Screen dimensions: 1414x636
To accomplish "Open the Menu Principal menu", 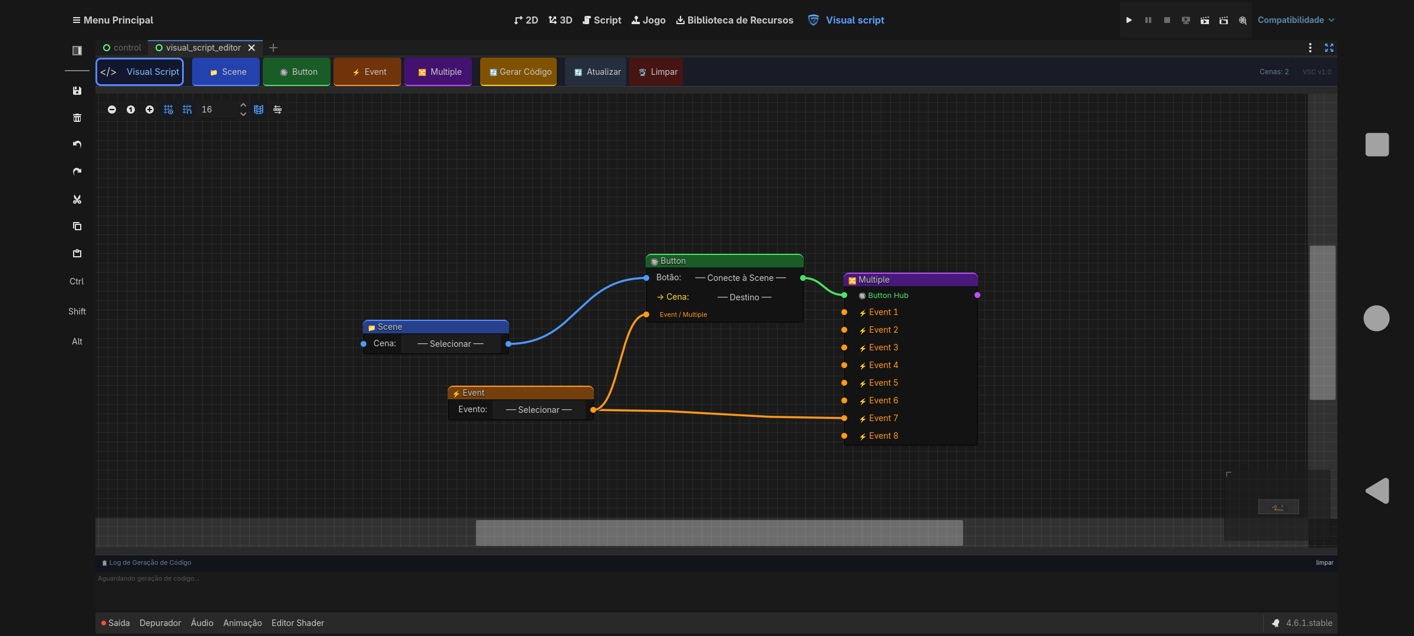I will tap(113, 20).
